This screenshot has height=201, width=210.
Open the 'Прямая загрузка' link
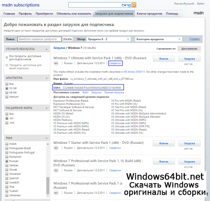[x=114, y=92]
